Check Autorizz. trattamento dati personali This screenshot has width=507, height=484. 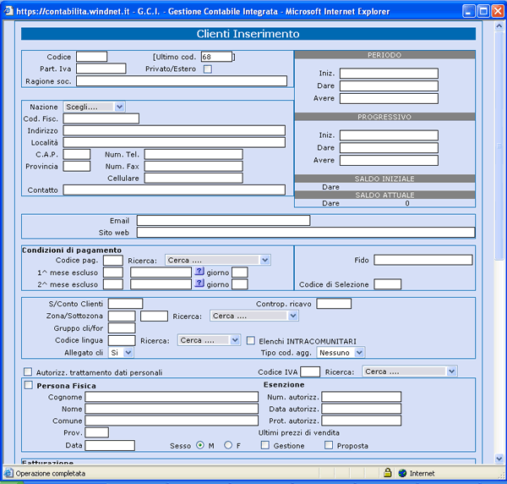pos(28,371)
